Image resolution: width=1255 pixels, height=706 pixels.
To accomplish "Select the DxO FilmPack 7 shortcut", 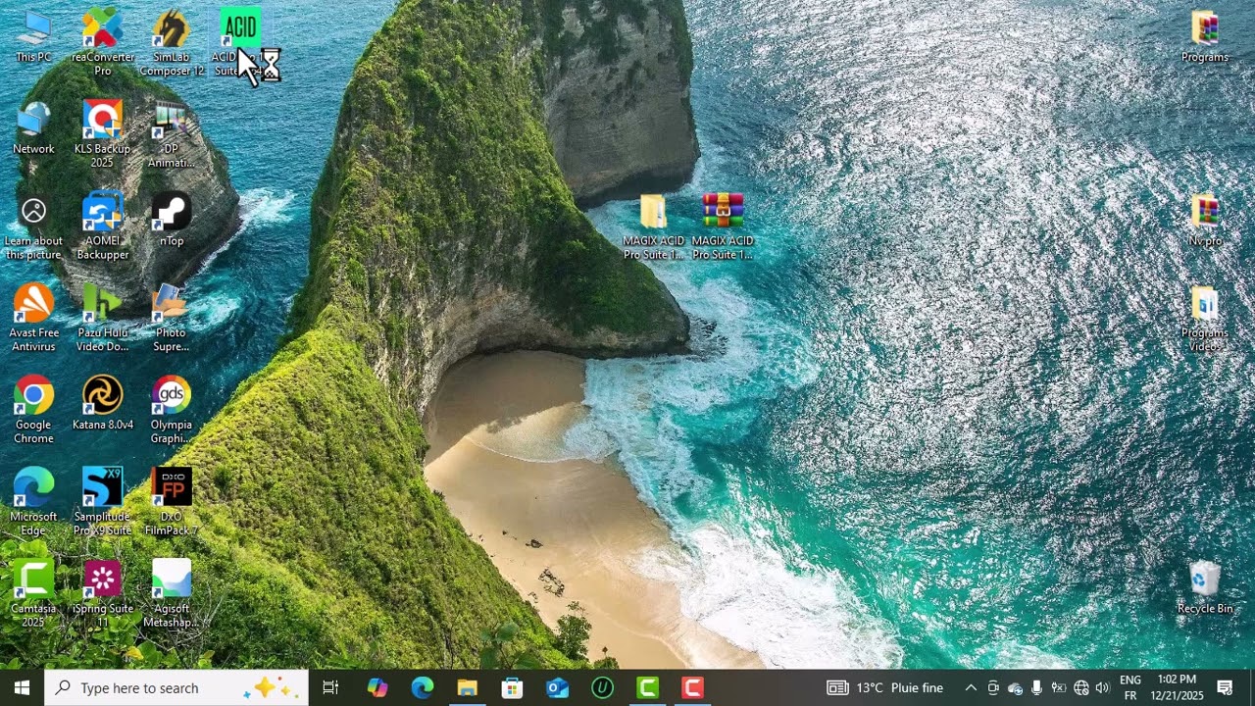I will coord(172,503).
